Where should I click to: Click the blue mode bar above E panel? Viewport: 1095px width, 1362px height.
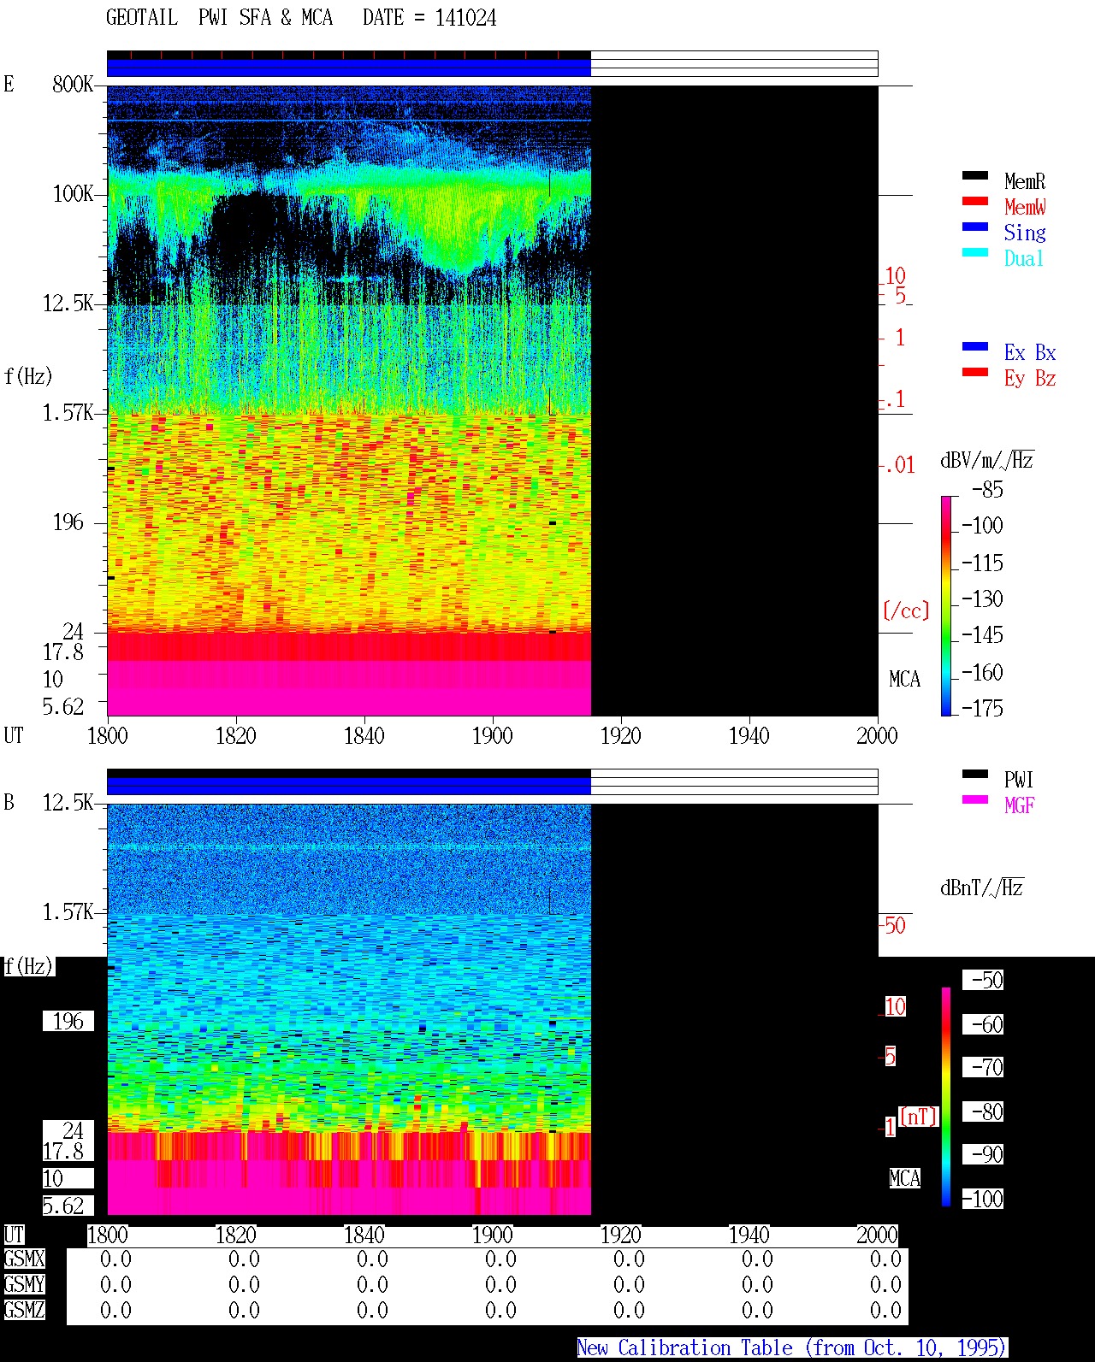point(349,68)
